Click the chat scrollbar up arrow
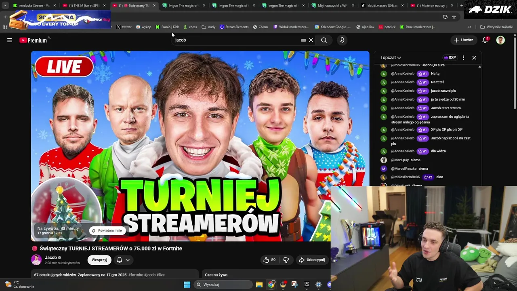The image size is (517, 291). (479, 67)
